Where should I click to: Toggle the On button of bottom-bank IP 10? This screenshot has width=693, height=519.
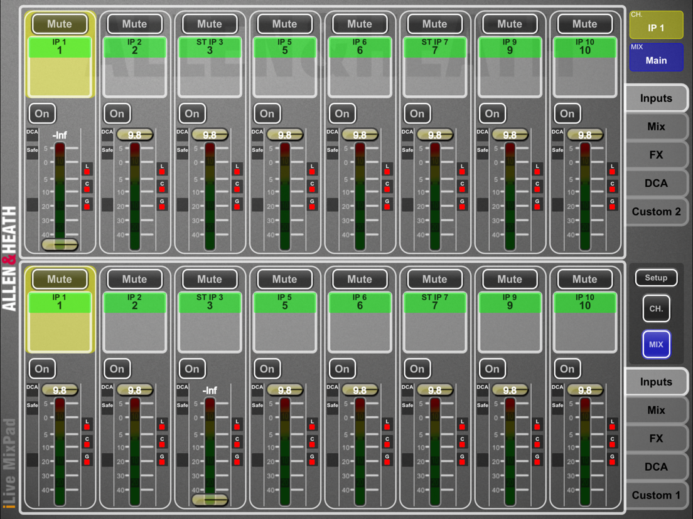point(567,369)
